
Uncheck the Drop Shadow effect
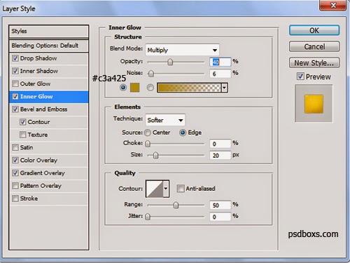coord(15,58)
